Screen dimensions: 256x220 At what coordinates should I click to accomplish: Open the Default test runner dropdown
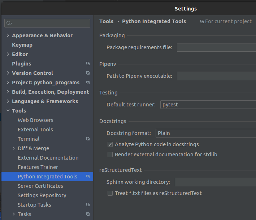(x=208, y=105)
